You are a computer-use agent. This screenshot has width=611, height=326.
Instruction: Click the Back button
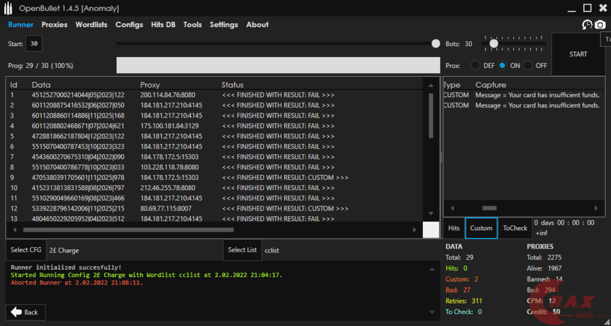point(26,312)
